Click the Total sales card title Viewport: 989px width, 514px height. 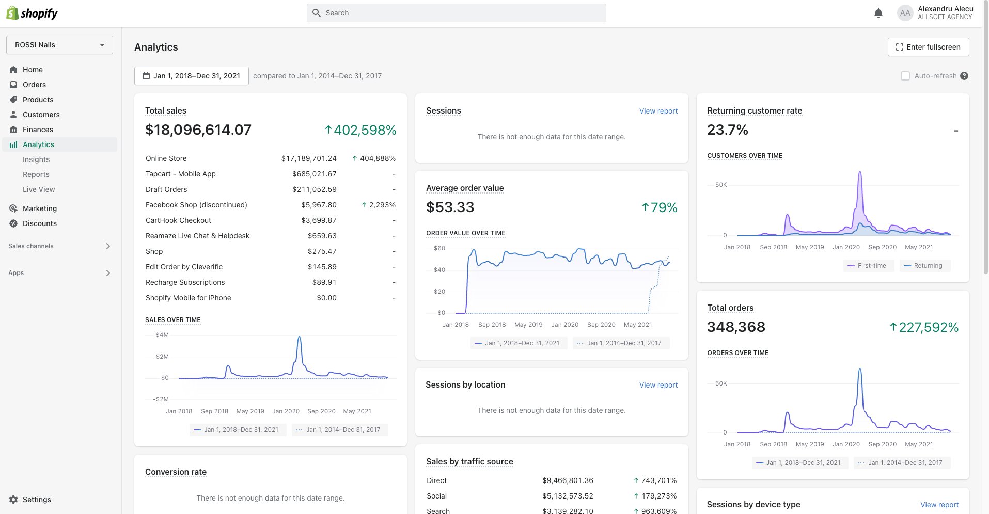[165, 110]
